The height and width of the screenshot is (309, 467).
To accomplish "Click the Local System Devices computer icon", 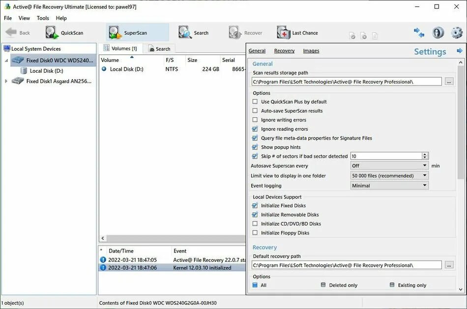I will 6,49.
